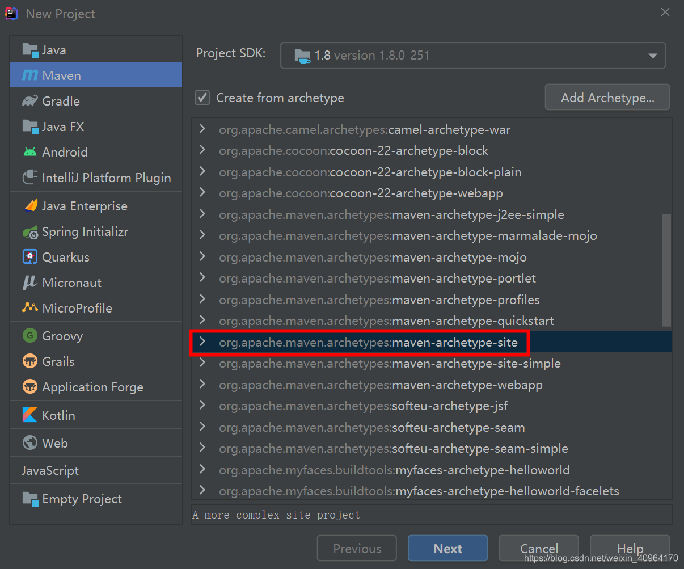Screen dimensions: 684x569
Task: Click the IntelliJ logo in title bar
Action: pyautogui.click(x=12, y=14)
